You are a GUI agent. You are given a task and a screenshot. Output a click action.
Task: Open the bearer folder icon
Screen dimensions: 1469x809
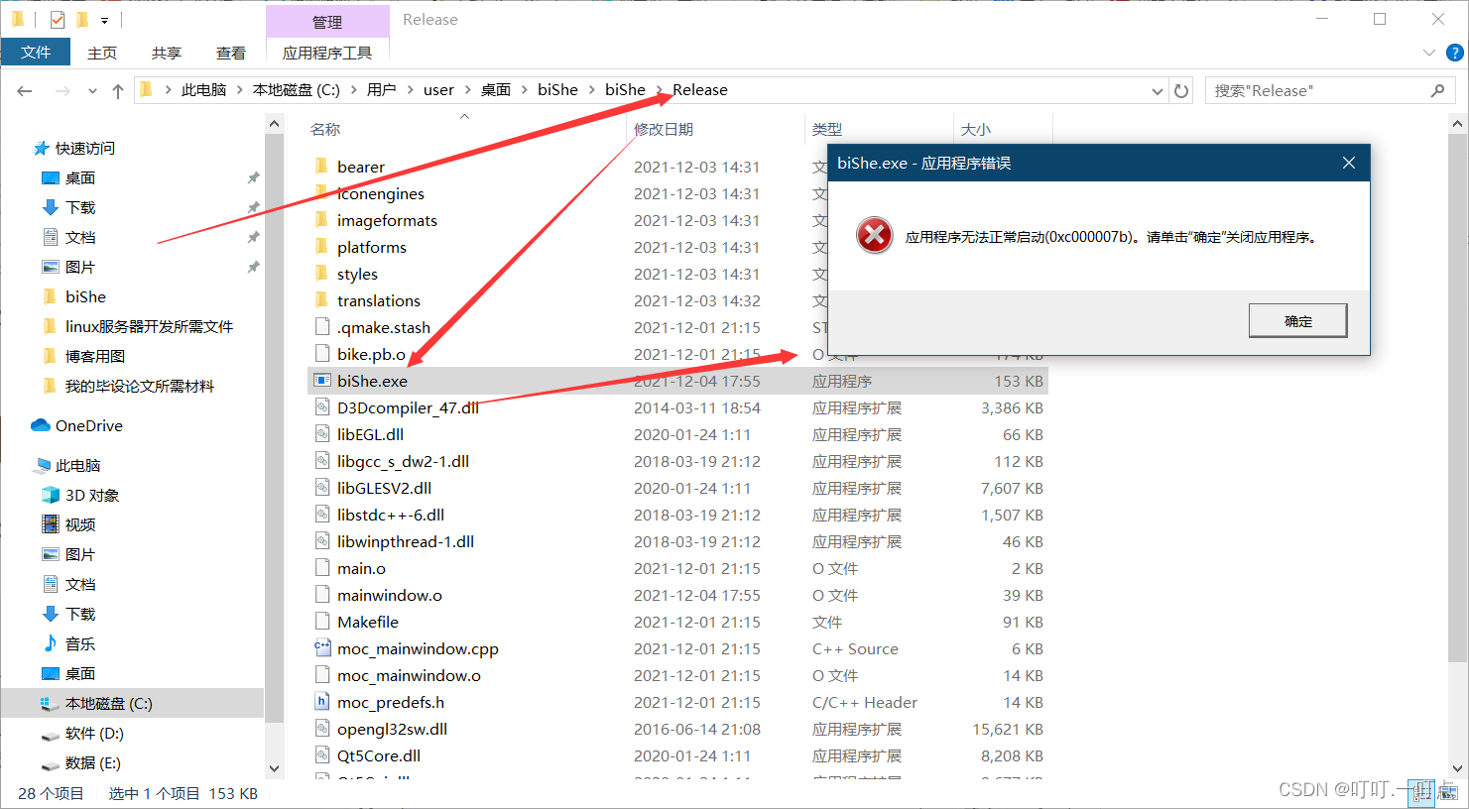321,167
